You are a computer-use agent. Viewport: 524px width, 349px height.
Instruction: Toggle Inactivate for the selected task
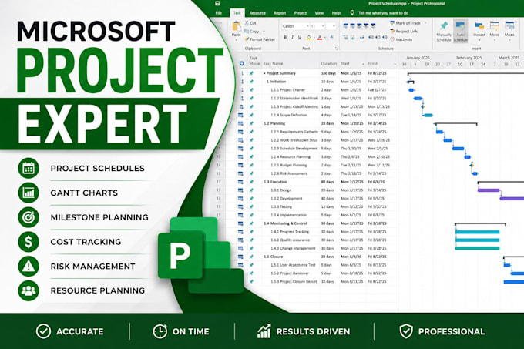coord(401,39)
